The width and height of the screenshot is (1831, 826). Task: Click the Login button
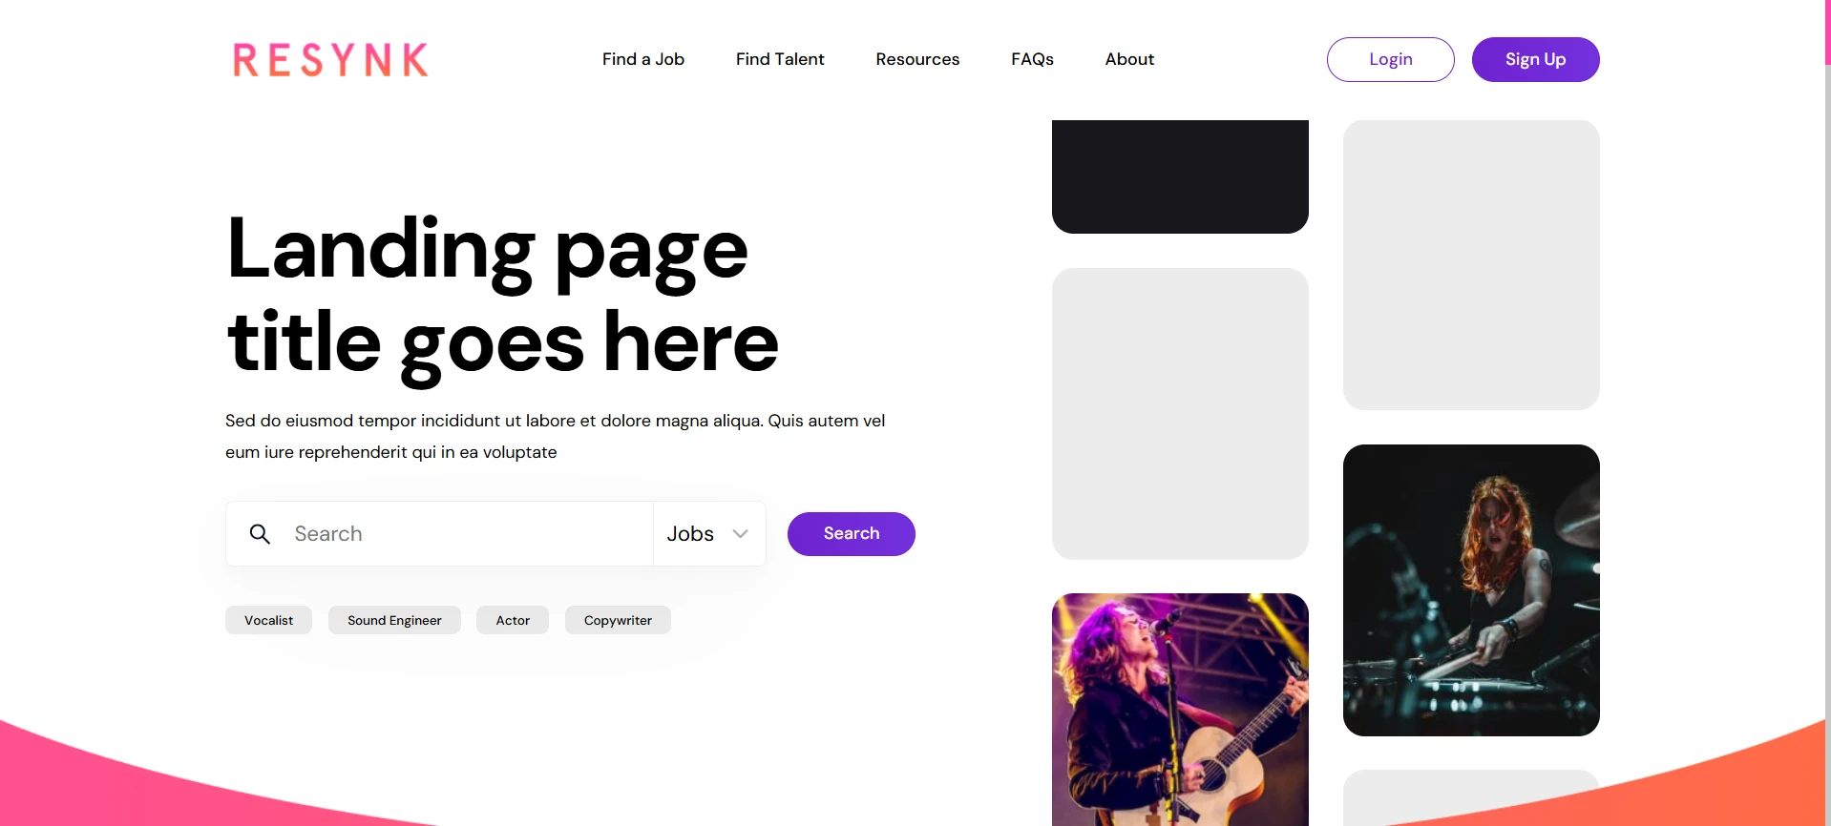point(1391,59)
